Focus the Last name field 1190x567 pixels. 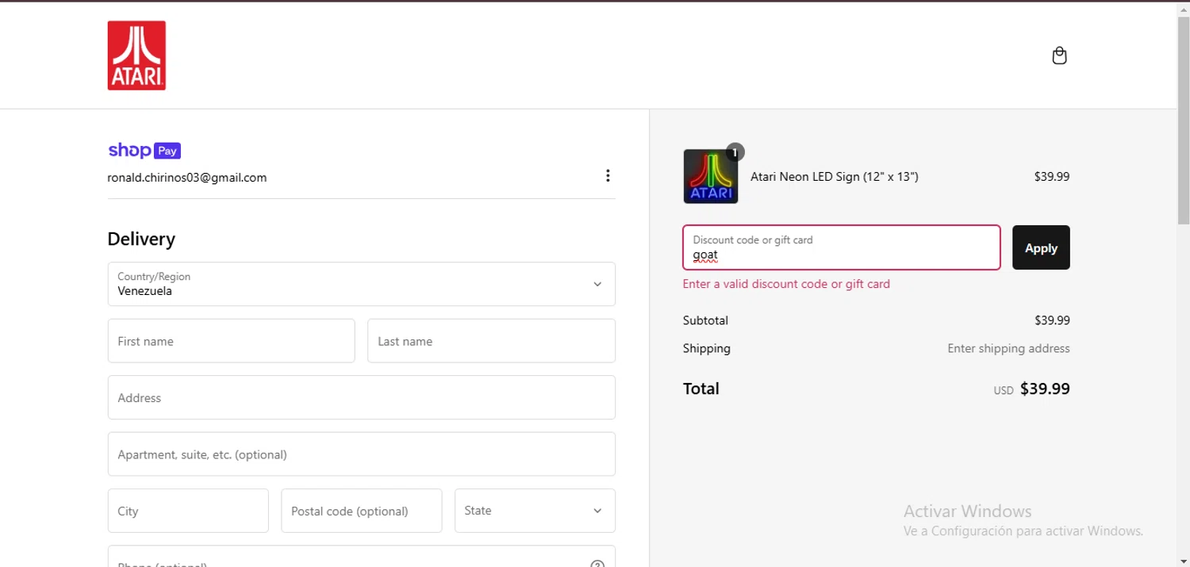[491, 341]
